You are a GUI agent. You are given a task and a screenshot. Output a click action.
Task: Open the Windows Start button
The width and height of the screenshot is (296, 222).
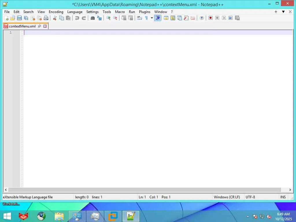pos(7,216)
